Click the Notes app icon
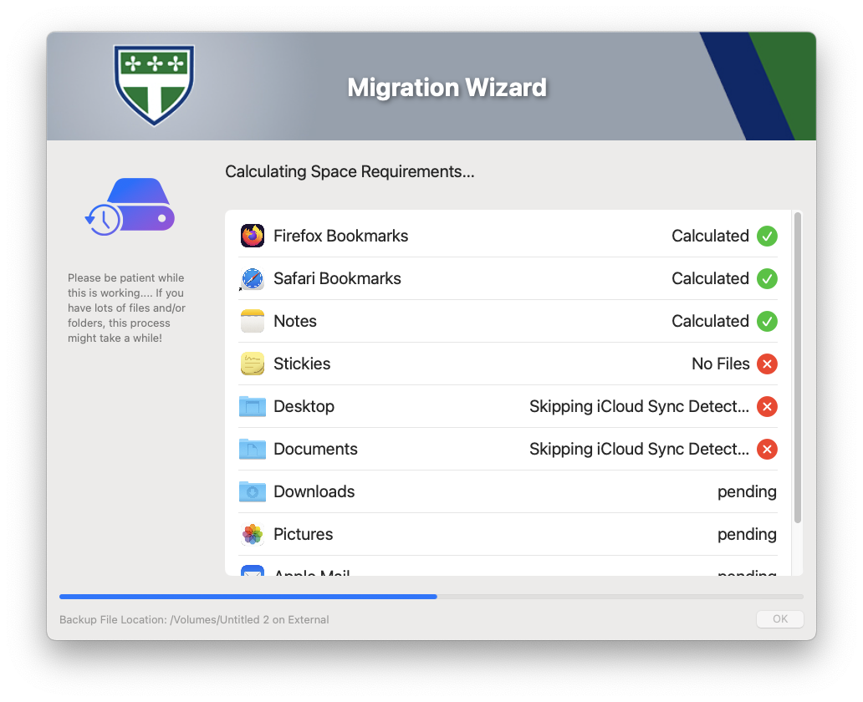This screenshot has height=702, width=863. pyautogui.click(x=253, y=321)
